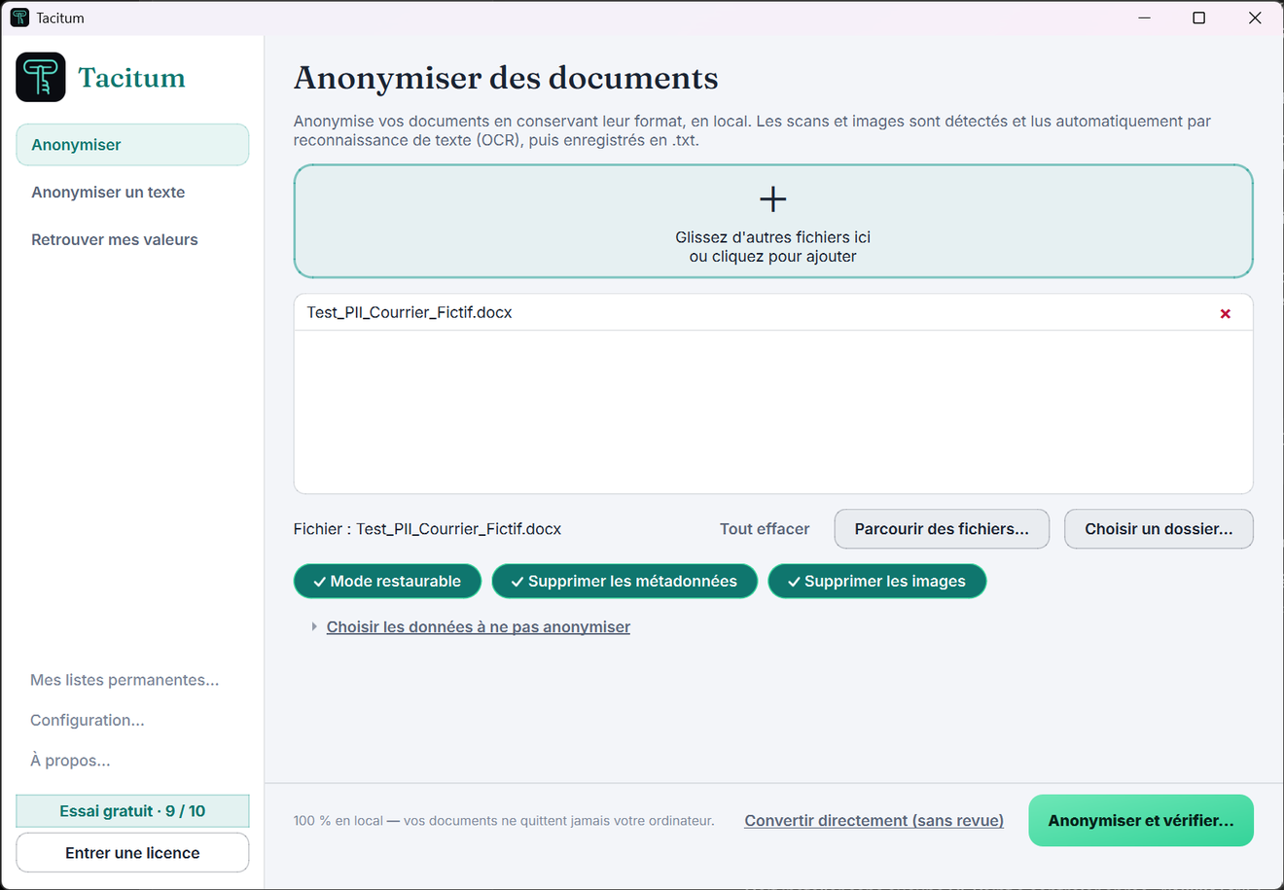Click Parcourir des fichiers... button
Viewport: 1284px width, 890px height.
(x=942, y=529)
